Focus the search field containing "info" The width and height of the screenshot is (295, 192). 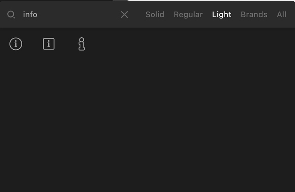(x=70, y=15)
